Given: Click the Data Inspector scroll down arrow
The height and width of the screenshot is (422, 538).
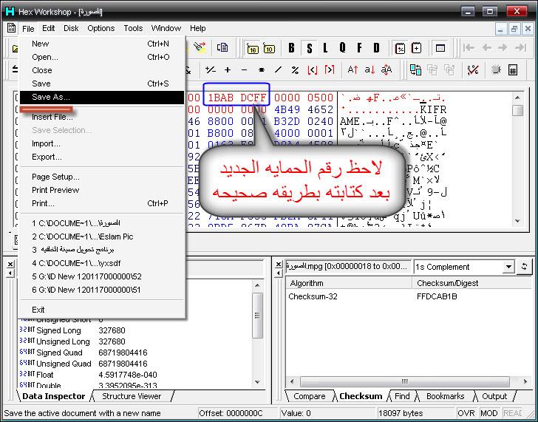Looking at the screenshot, I should coord(257,382).
